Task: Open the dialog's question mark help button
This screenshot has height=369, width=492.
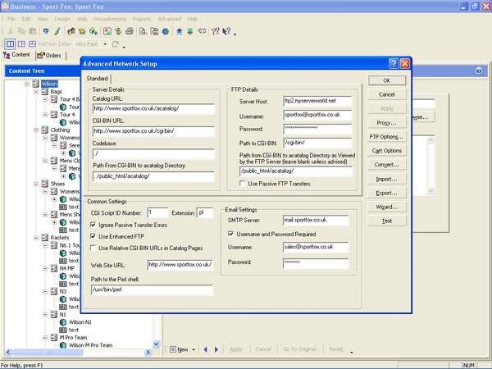Action: [393, 64]
